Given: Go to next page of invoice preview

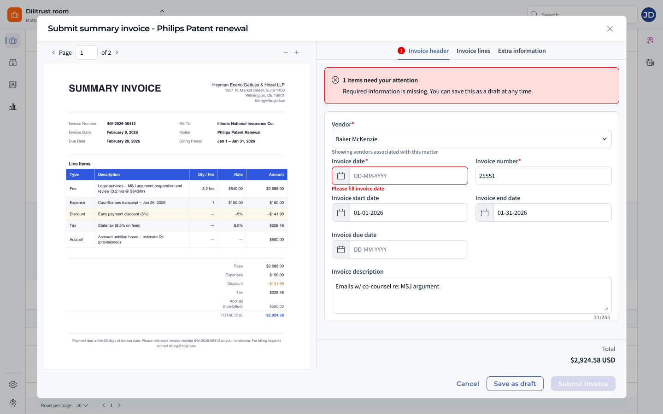Looking at the screenshot, I should point(117,52).
